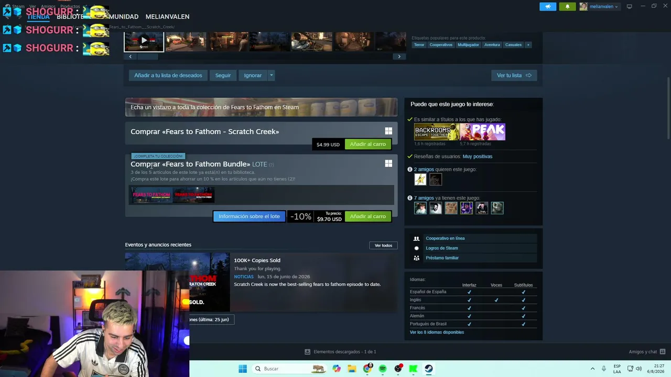Viewport: 671px width, 377px height.
Task: Open the 100K+ Copies Sold announcement
Action: click(x=257, y=260)
